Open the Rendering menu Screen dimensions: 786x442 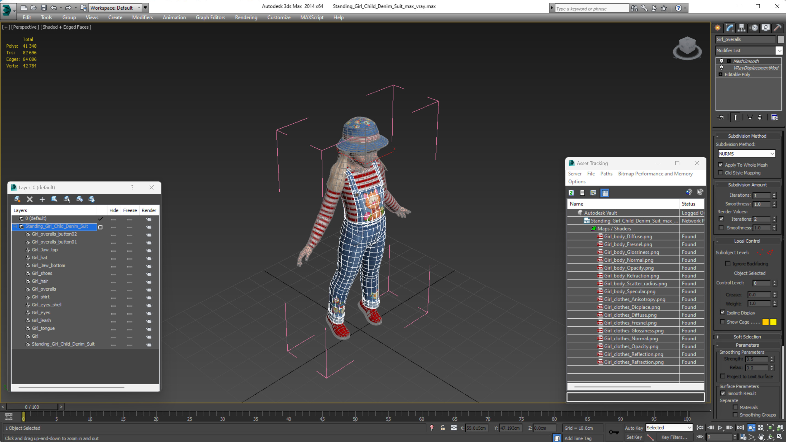246,17
